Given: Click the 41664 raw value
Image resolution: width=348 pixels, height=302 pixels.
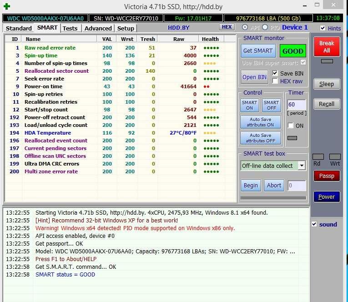Looking at the screenshot, I should pos(188,86).
